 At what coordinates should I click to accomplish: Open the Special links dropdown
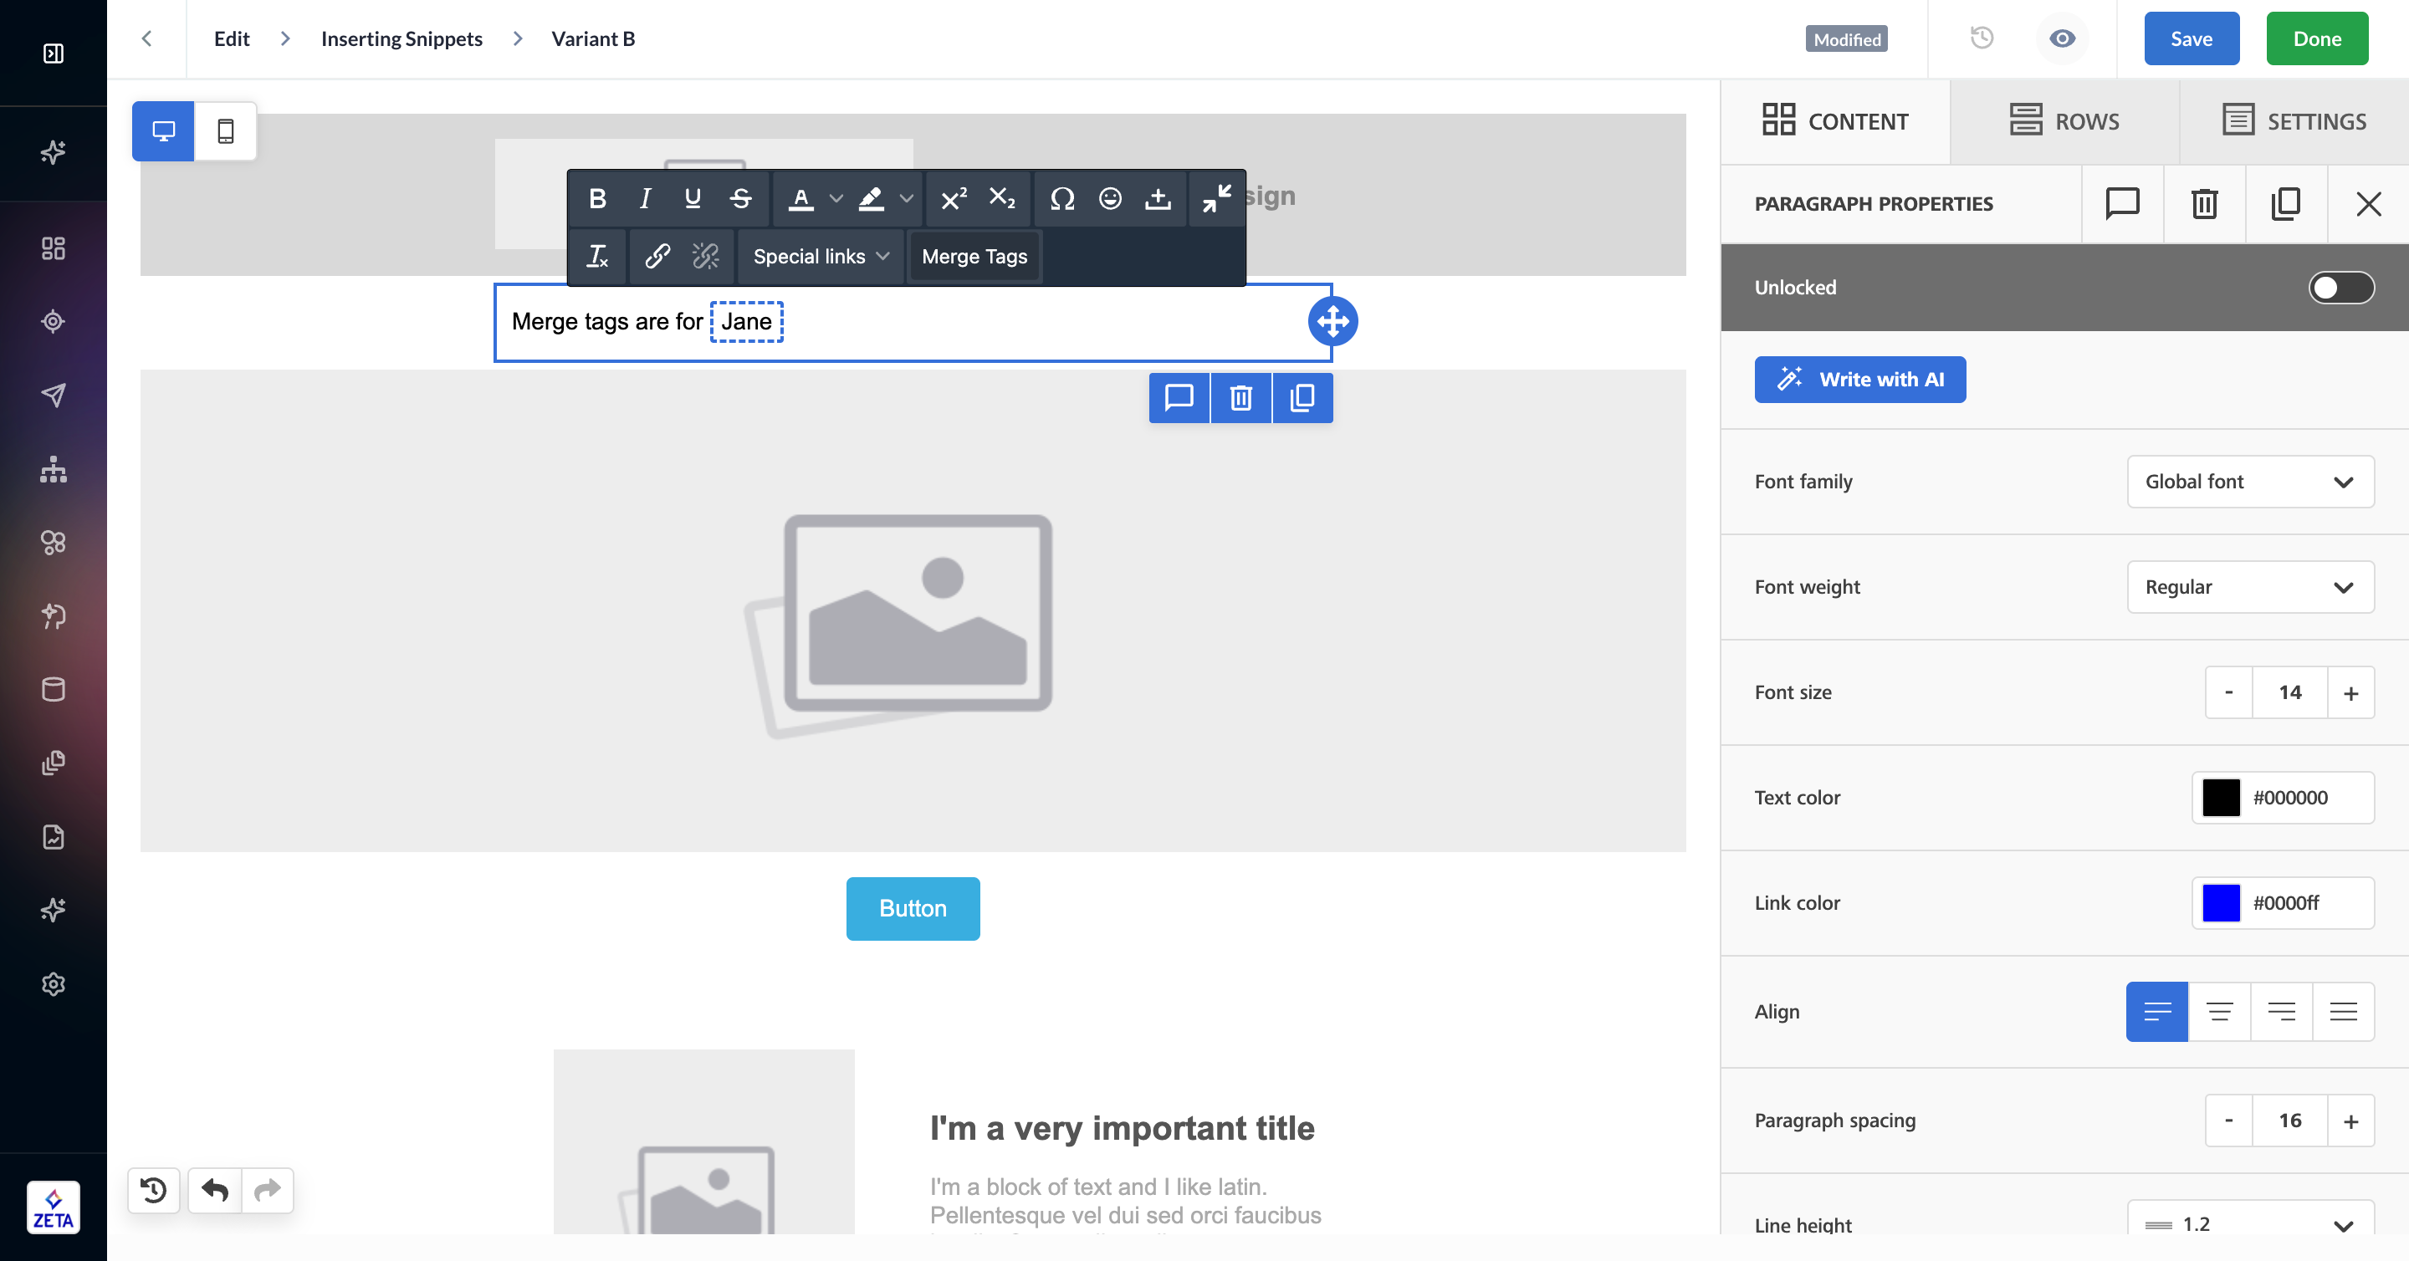[x=820, y=255]
